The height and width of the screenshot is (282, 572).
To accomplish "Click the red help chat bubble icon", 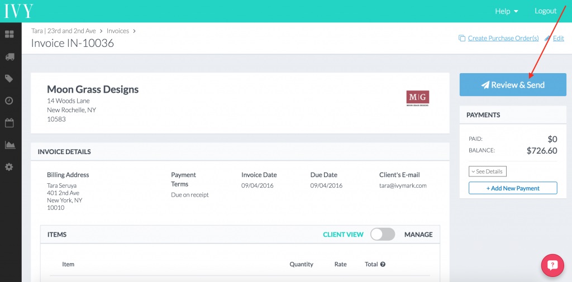I will point(552,265).
